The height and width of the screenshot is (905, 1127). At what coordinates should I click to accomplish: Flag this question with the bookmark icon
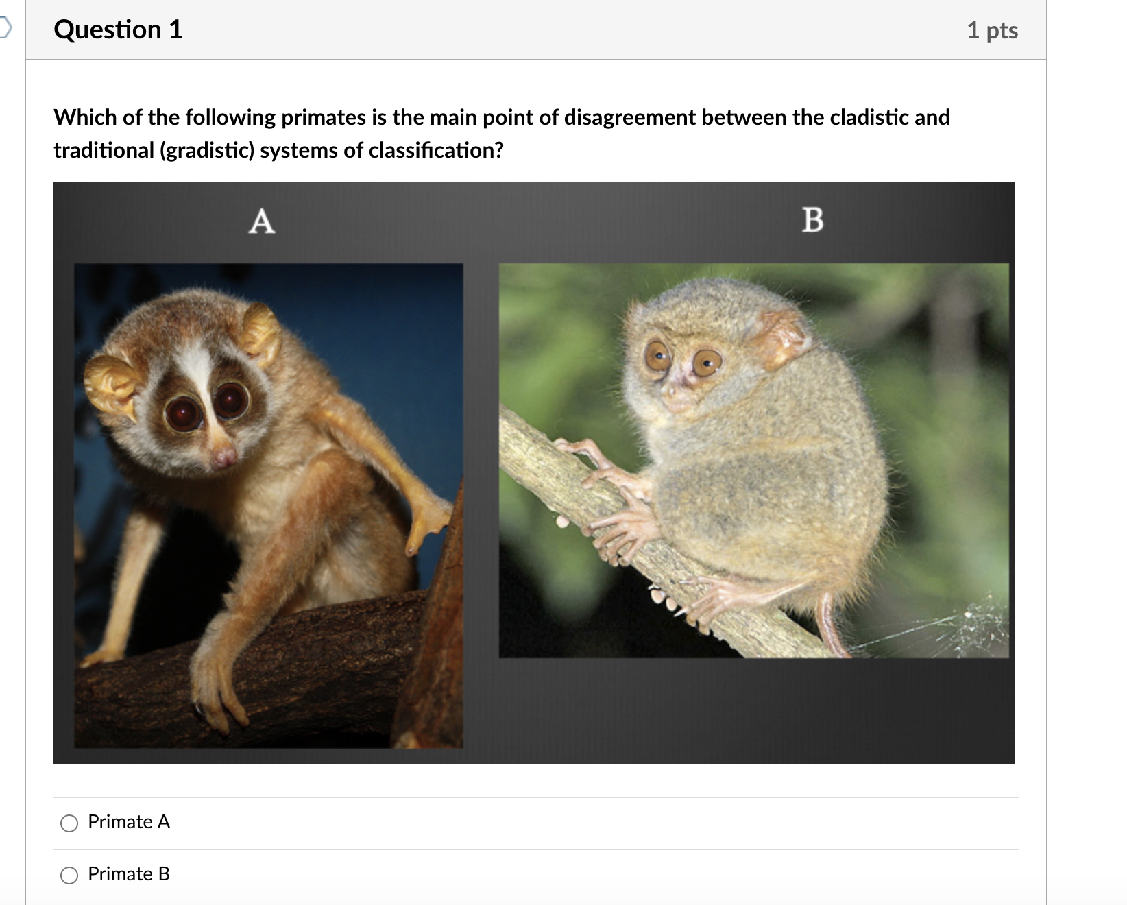click(5, 29)
